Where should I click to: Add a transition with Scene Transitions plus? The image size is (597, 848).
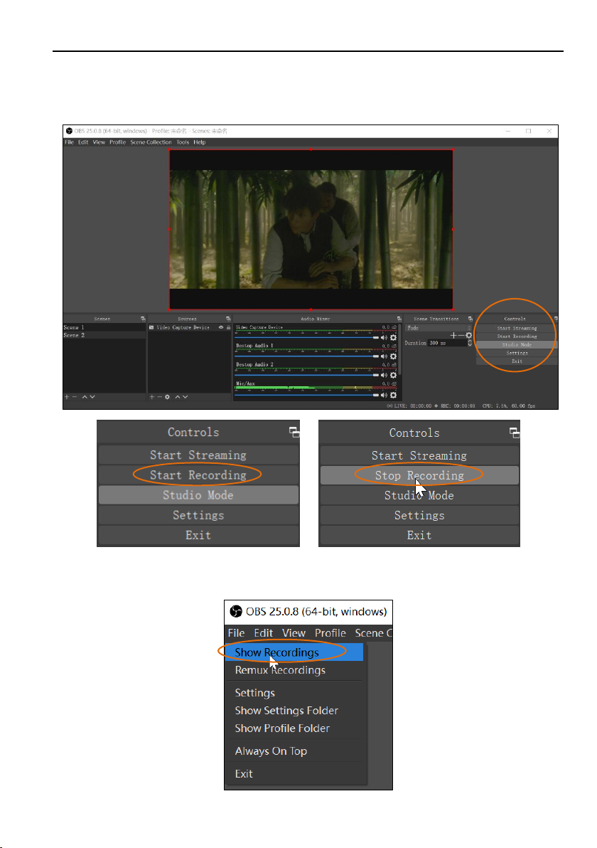tap(453, 335)
